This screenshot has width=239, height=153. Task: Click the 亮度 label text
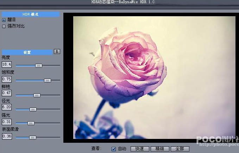[6, 57]
